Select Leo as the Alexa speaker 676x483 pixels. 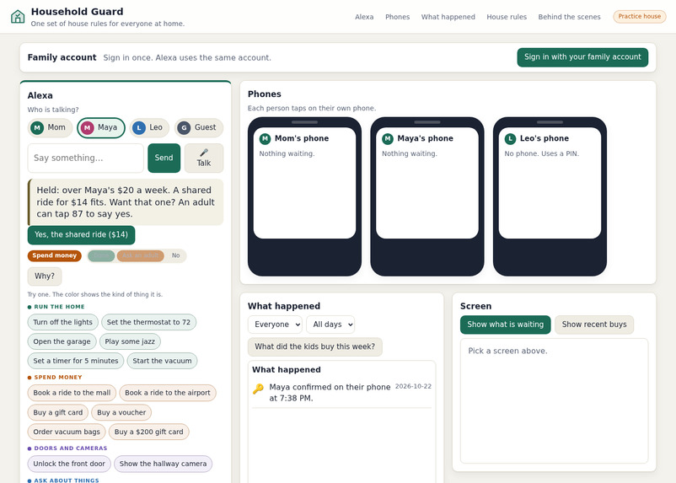tap(149, 127)
